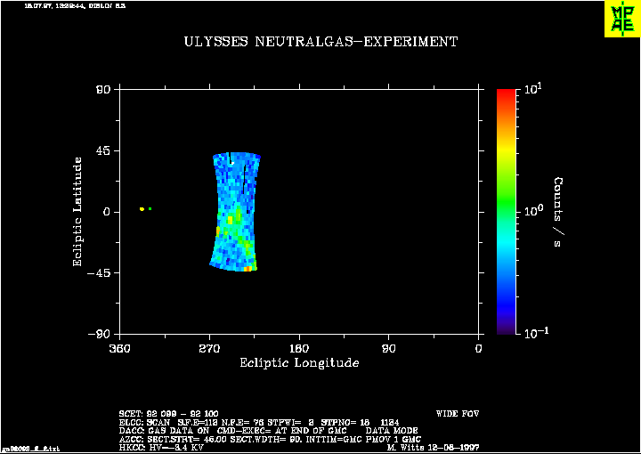
Task: Click the Counts / s colorbar label
Action: pyautogui.click(x=559, y=212)
